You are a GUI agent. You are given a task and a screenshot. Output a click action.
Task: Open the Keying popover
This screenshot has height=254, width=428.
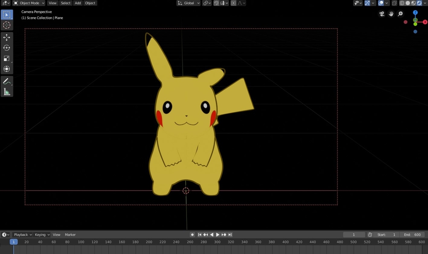tap(42, 235)
